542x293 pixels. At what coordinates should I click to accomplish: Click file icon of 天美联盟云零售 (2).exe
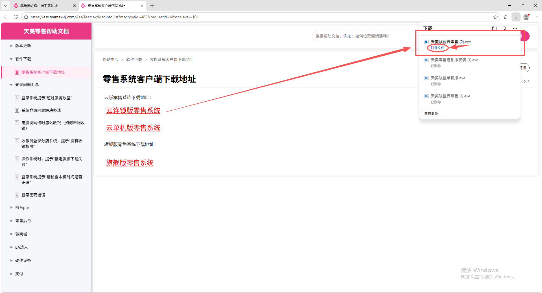[x=426, y=42]
